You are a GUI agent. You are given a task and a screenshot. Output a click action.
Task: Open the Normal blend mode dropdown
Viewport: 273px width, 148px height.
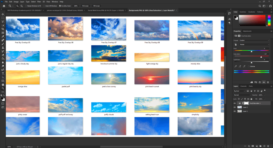coord(242,95)
